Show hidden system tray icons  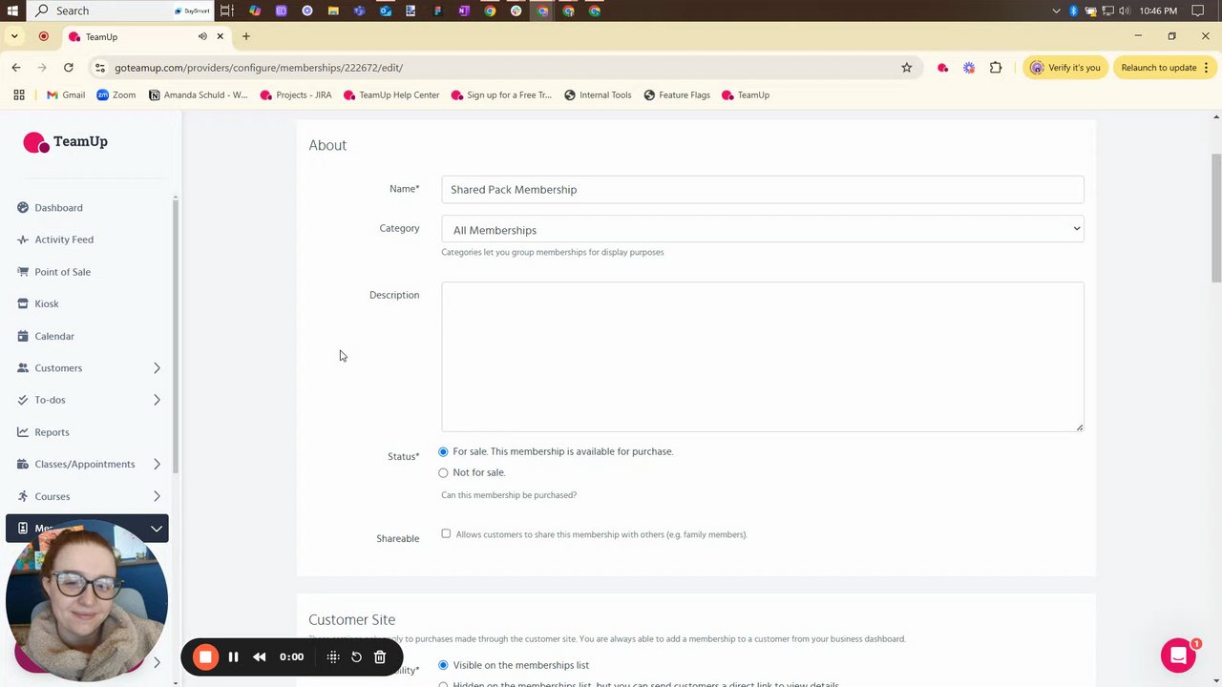[1056, 10]
